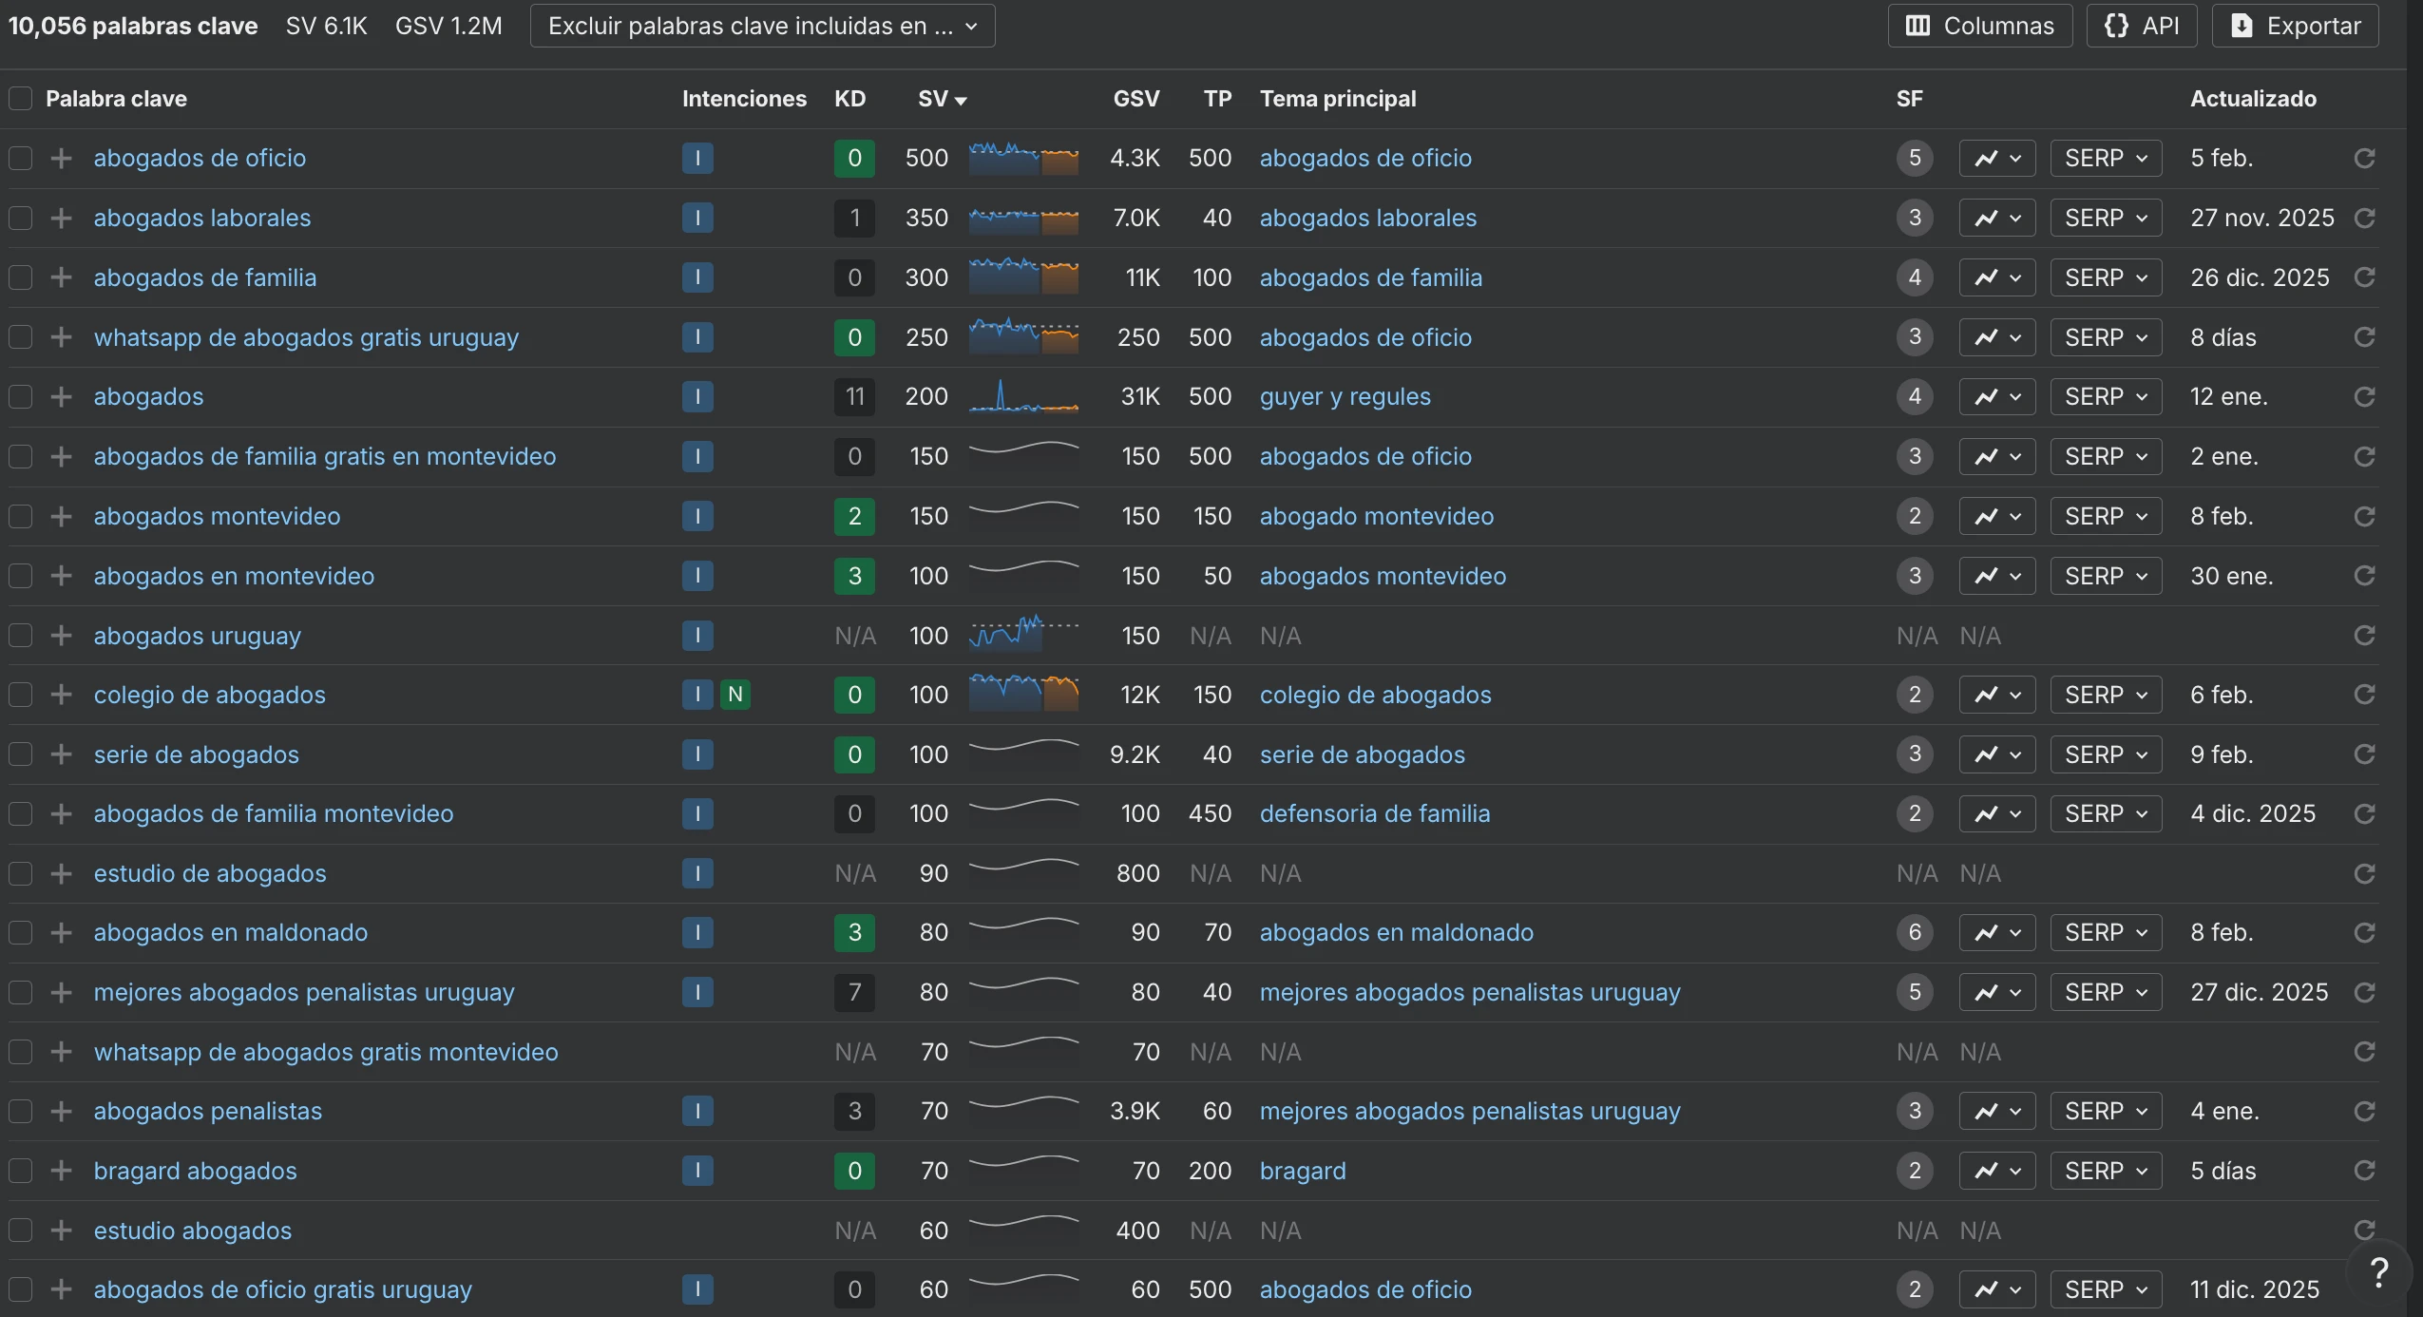The height and width of the screenshot is (1317, 2423).
Task: Expand SERP dropdown for 'bragard abogados'
Action: (x=2106, y=1171)
